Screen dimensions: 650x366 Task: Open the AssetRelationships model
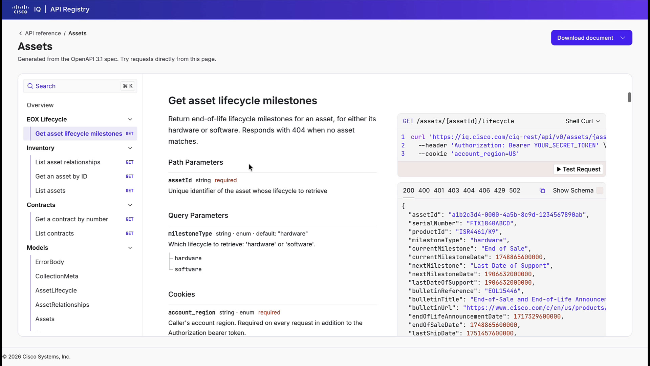[62, 305]
